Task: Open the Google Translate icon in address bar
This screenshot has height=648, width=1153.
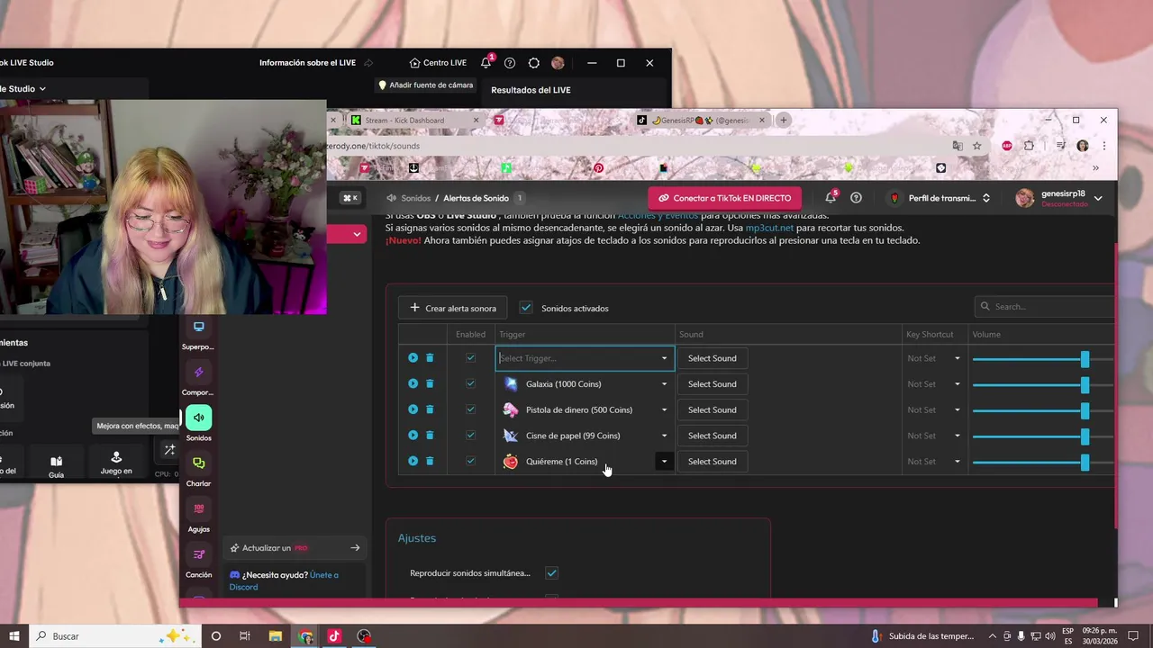Action: pos(957,146)
